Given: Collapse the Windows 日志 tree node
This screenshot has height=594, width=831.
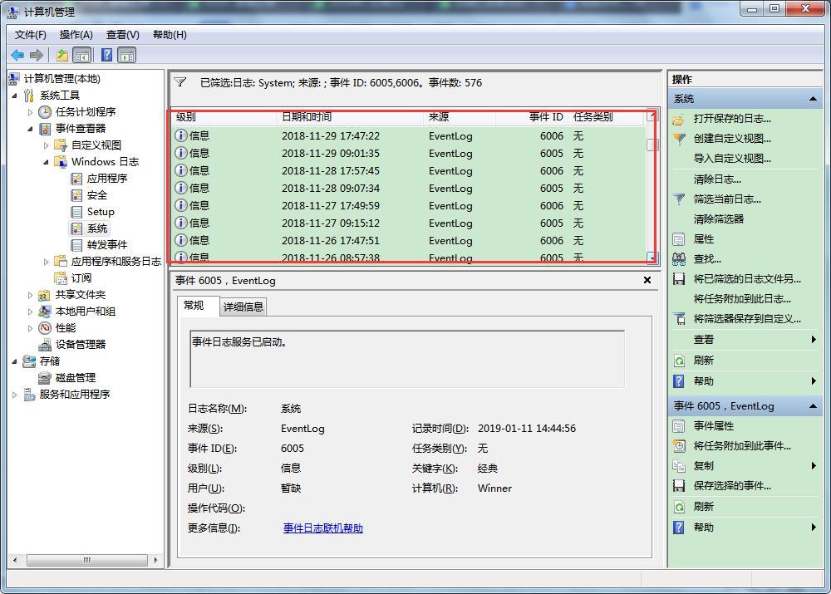Looking at the screenshot, I should [47, 162].
